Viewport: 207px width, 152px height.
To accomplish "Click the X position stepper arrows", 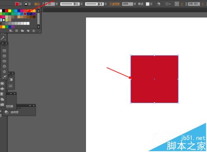I will 186,4.
